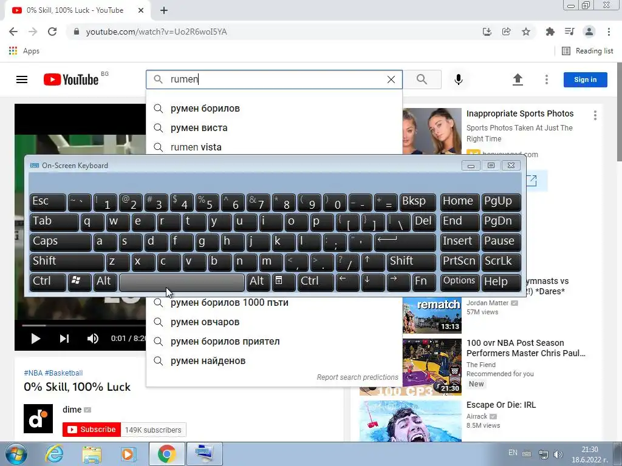Run the search with the magnifier button
The image size is (622, 466).
[423, 79]
